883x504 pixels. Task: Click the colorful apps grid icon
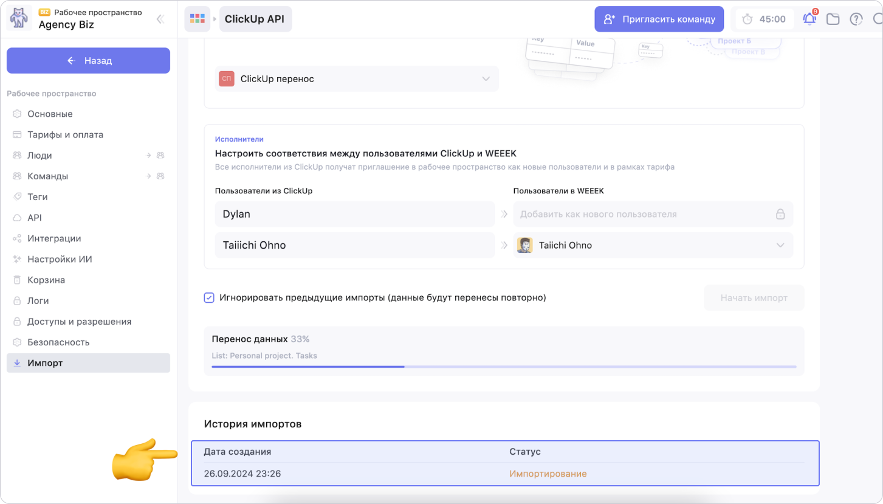198,19
